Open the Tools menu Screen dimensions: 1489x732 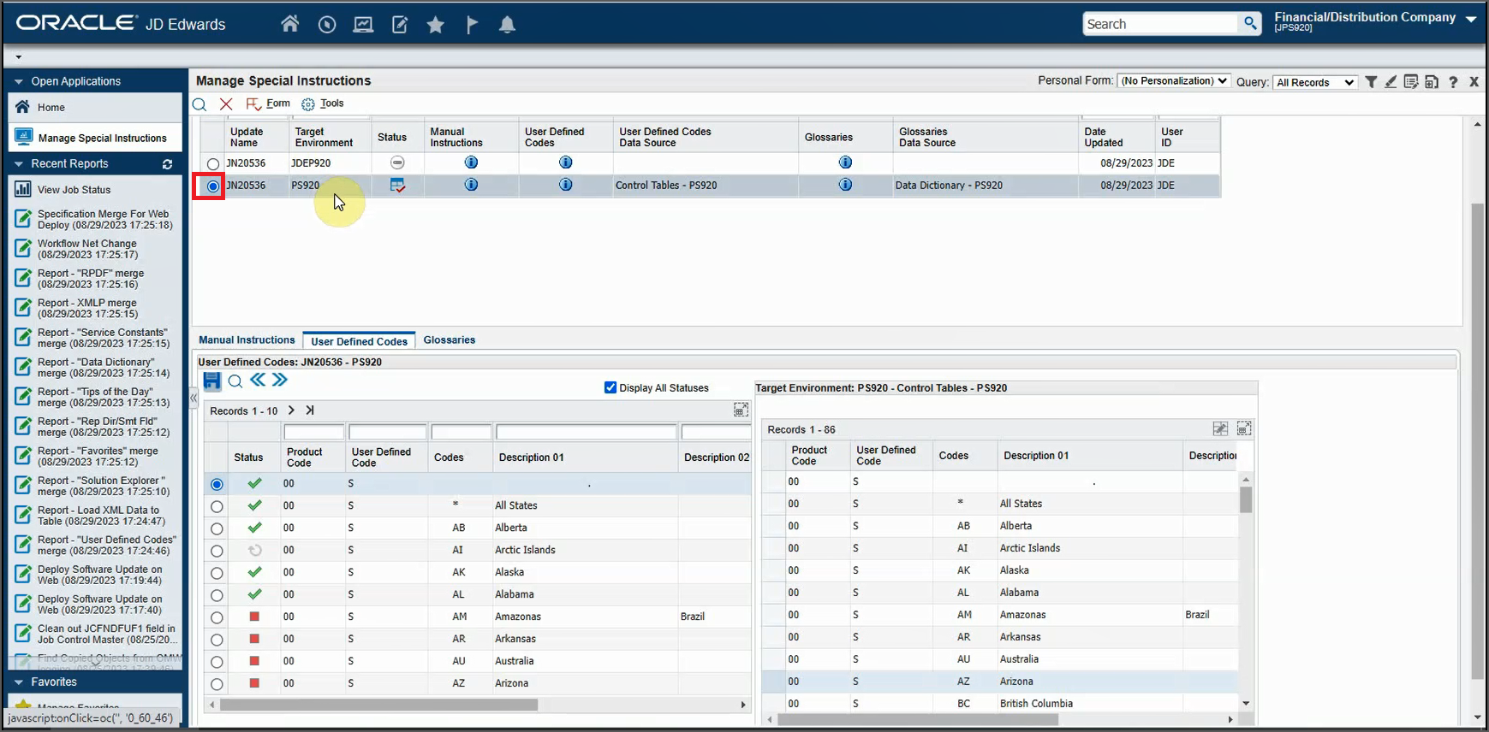pyautogui.click(x=323, y=103)
